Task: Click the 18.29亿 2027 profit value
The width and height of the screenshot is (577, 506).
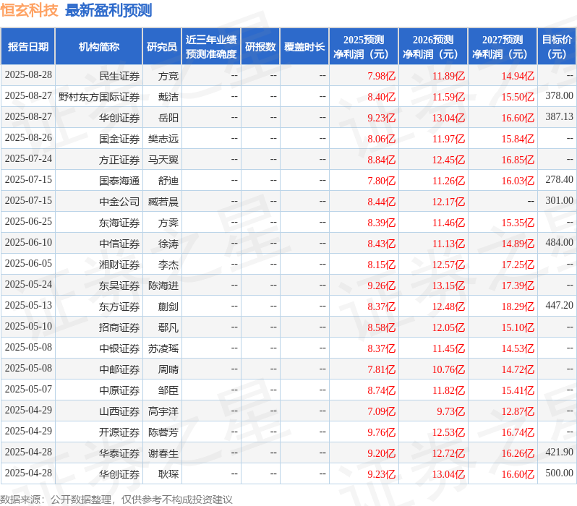Action: click(518, 307)
